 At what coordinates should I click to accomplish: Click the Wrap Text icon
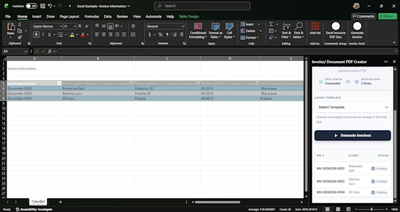[134, 26]
